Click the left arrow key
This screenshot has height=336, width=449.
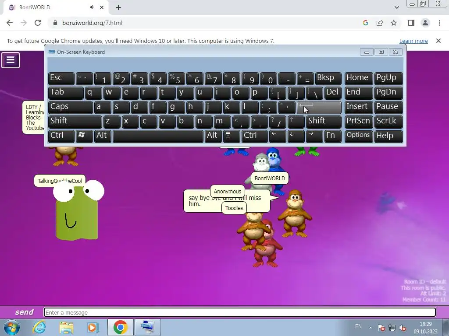[x=278, y=136]
